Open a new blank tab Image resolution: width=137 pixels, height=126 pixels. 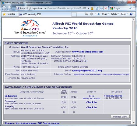74,14
